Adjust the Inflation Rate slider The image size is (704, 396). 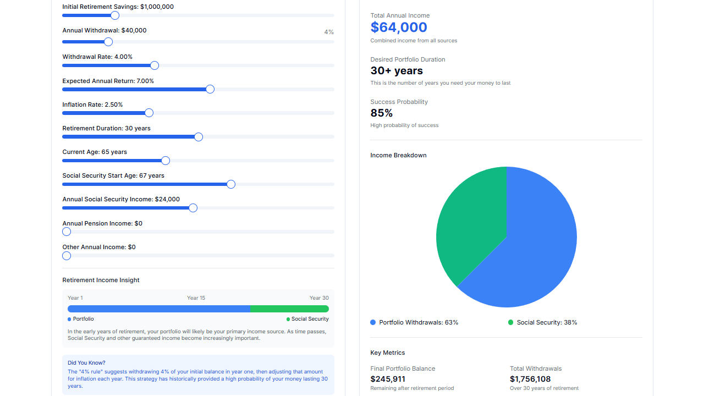coord(148,113)
